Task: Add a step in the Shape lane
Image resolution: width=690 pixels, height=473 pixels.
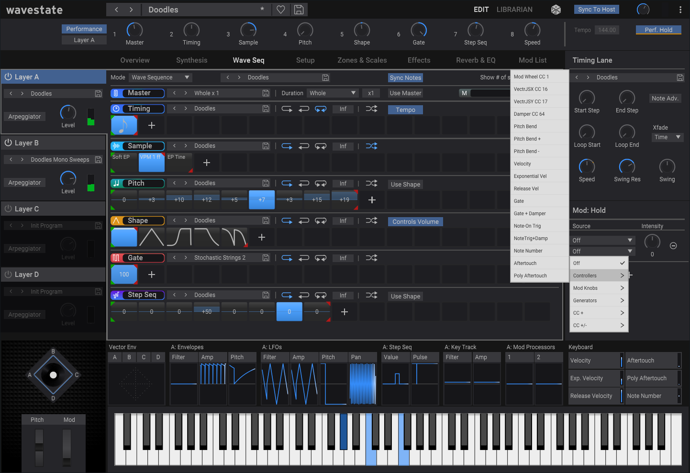Action: (x=262, y=237)
